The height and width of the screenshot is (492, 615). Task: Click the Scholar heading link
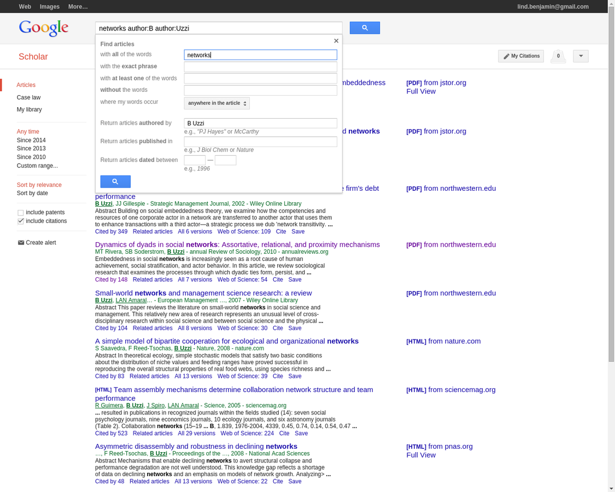point(33,56)
